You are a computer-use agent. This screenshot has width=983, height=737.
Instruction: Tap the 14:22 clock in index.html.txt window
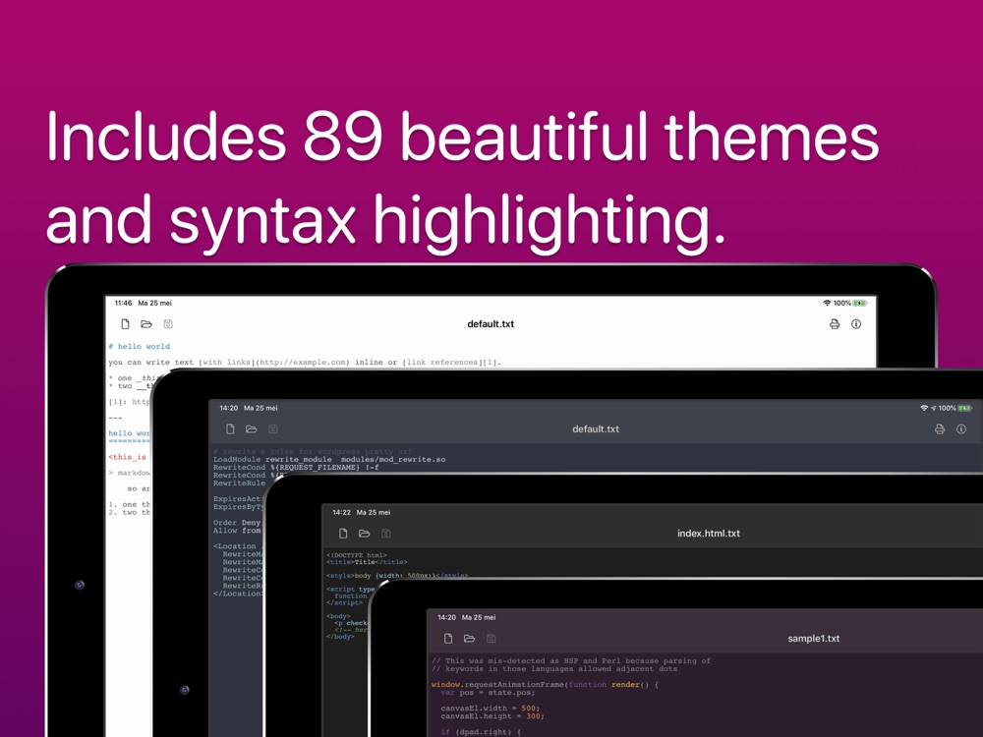(x=342, y=513)
